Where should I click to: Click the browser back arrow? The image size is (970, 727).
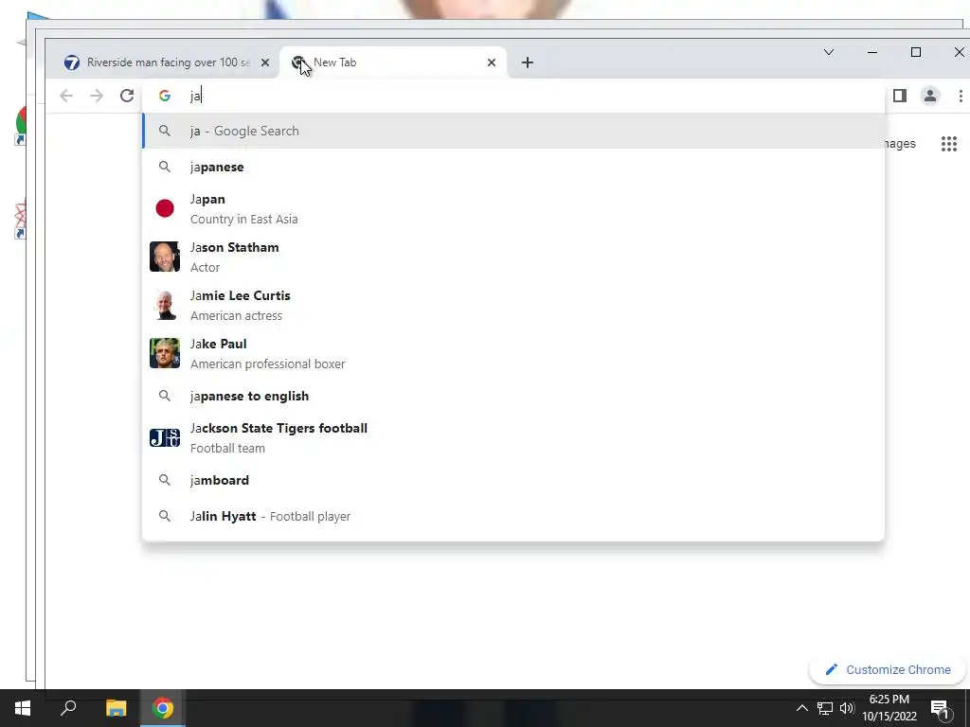[x=66, y=96]
